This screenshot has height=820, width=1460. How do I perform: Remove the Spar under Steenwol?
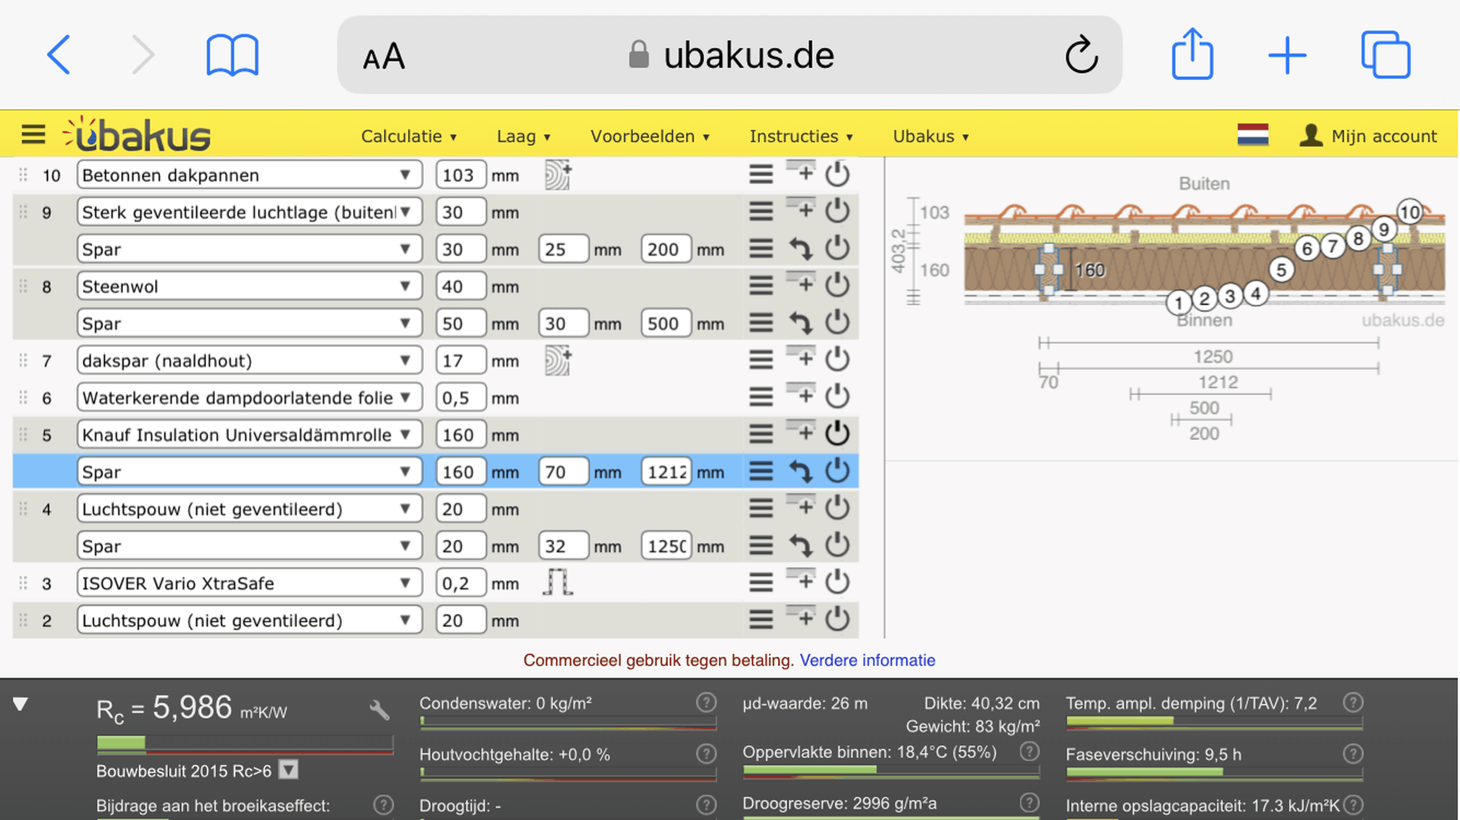[801, 323]
